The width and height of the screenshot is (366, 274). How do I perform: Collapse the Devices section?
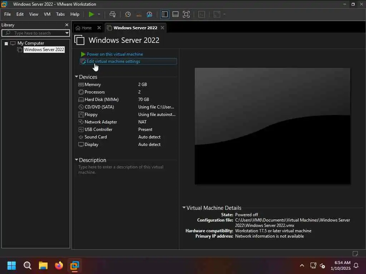76,77
